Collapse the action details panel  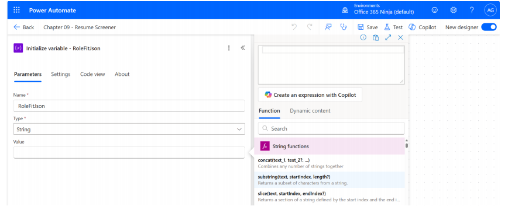243,48
